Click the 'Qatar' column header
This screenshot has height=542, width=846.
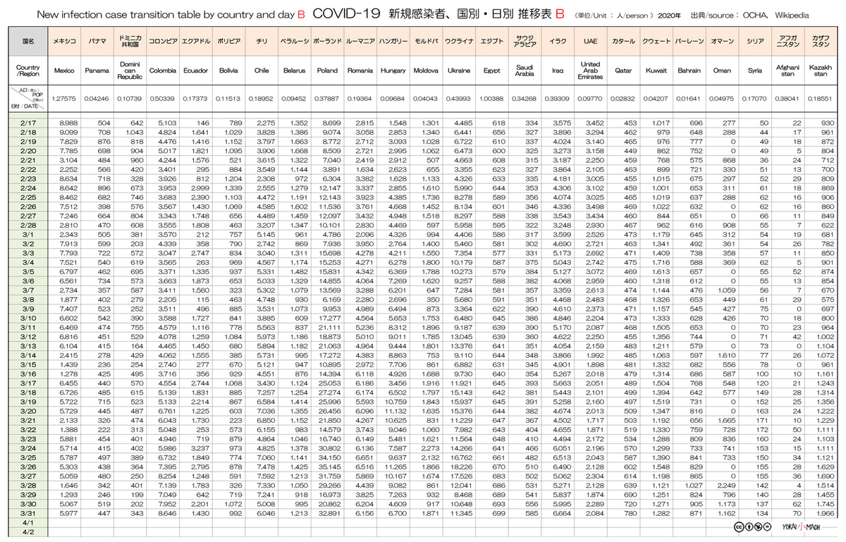click(x=623, y=71)
